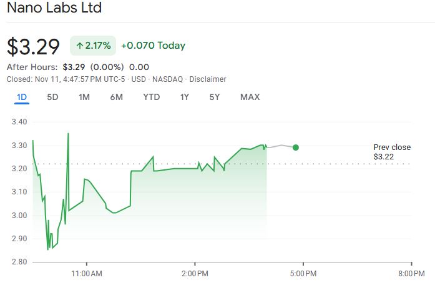Click the 5:00 PM time axis label
Viewport: 435px width, 285px height.
(303, 274)
